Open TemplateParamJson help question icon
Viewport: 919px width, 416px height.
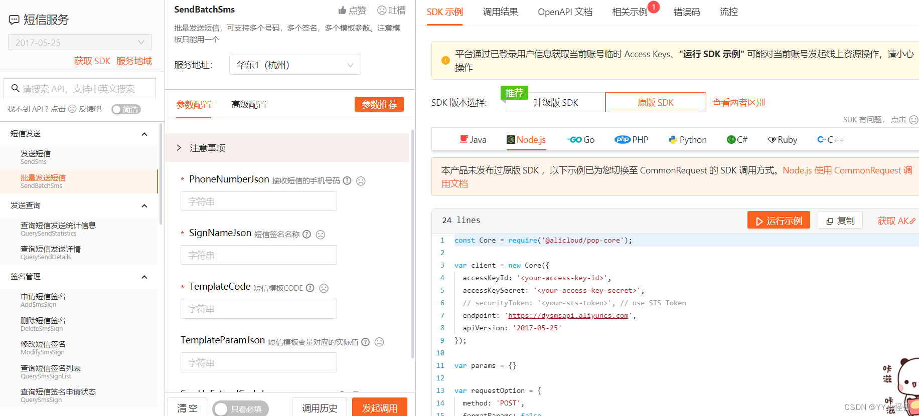(366, 342)
